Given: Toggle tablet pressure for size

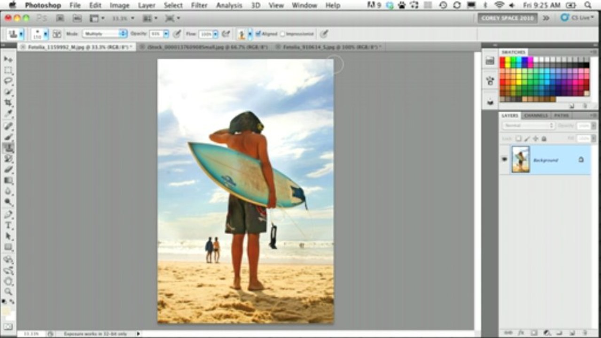Looking at the screenshot, I should (324, 34).
